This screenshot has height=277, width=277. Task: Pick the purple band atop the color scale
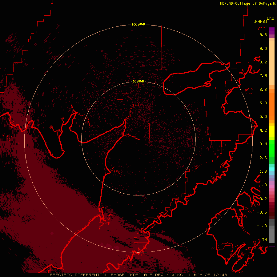click(x=272, y=31)
